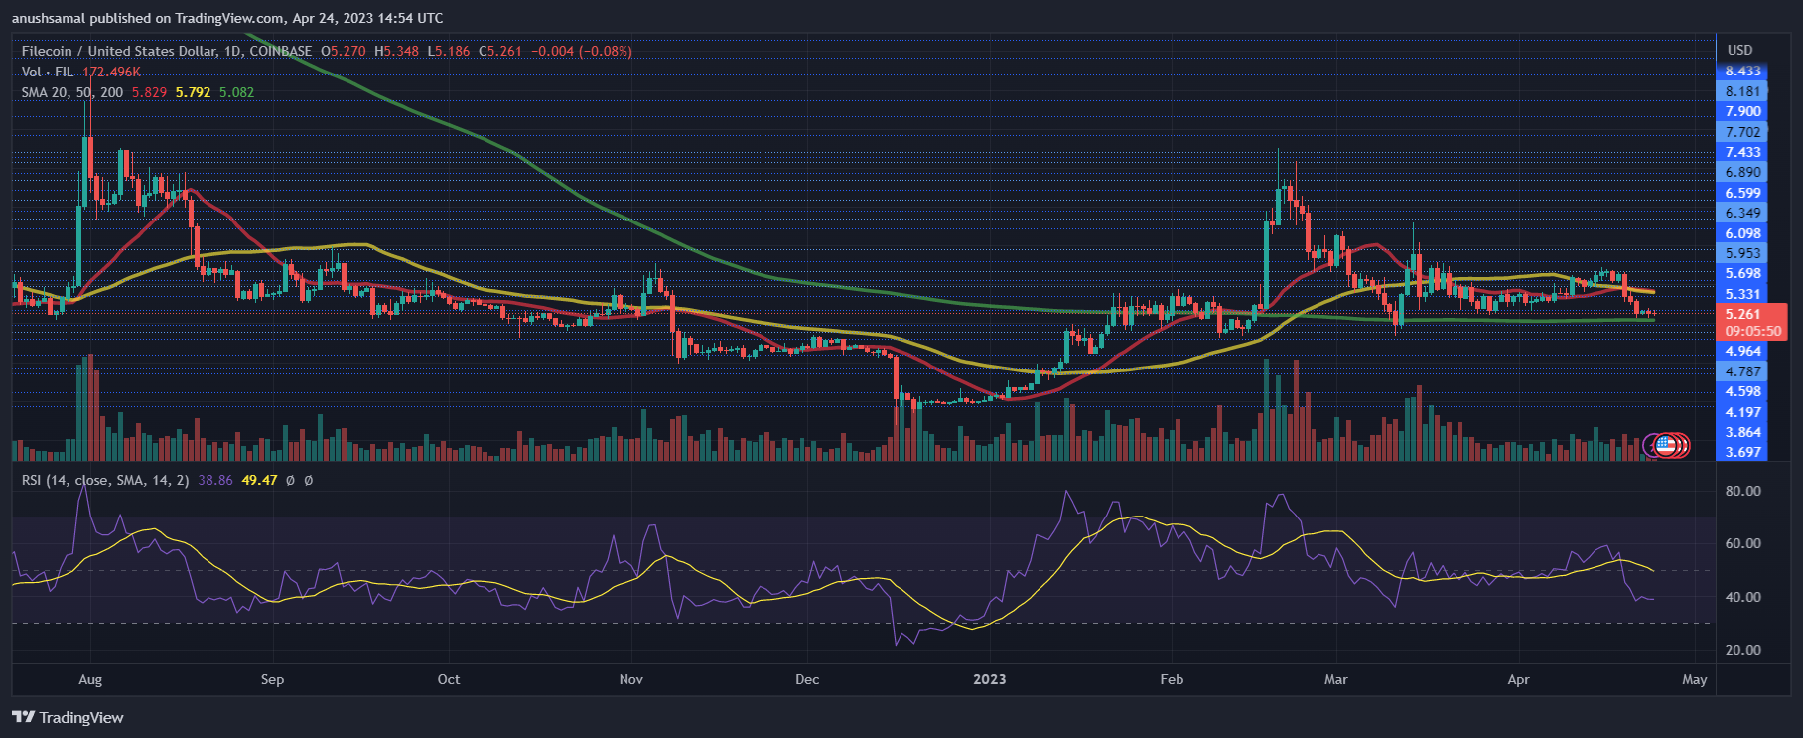Image resolution: width=1803 pixels, height=738 pixels.
Task: Click the purple lightning event marker
Action: 1651,446
